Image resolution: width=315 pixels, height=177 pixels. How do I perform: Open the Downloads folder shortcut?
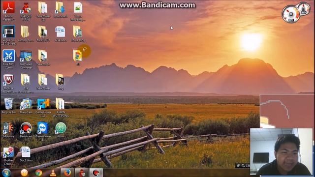(x=61, y=9)
